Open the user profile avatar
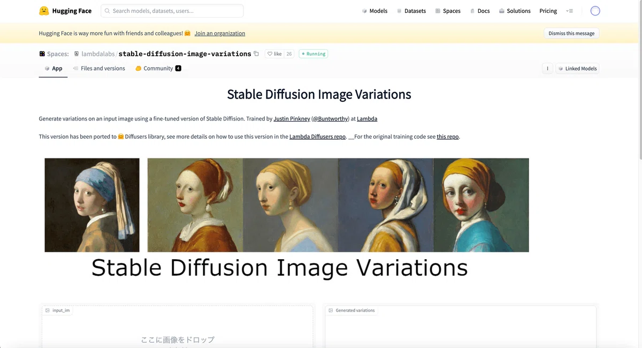The height and width of the screenshot is (348, 642). tap(595, 11)
